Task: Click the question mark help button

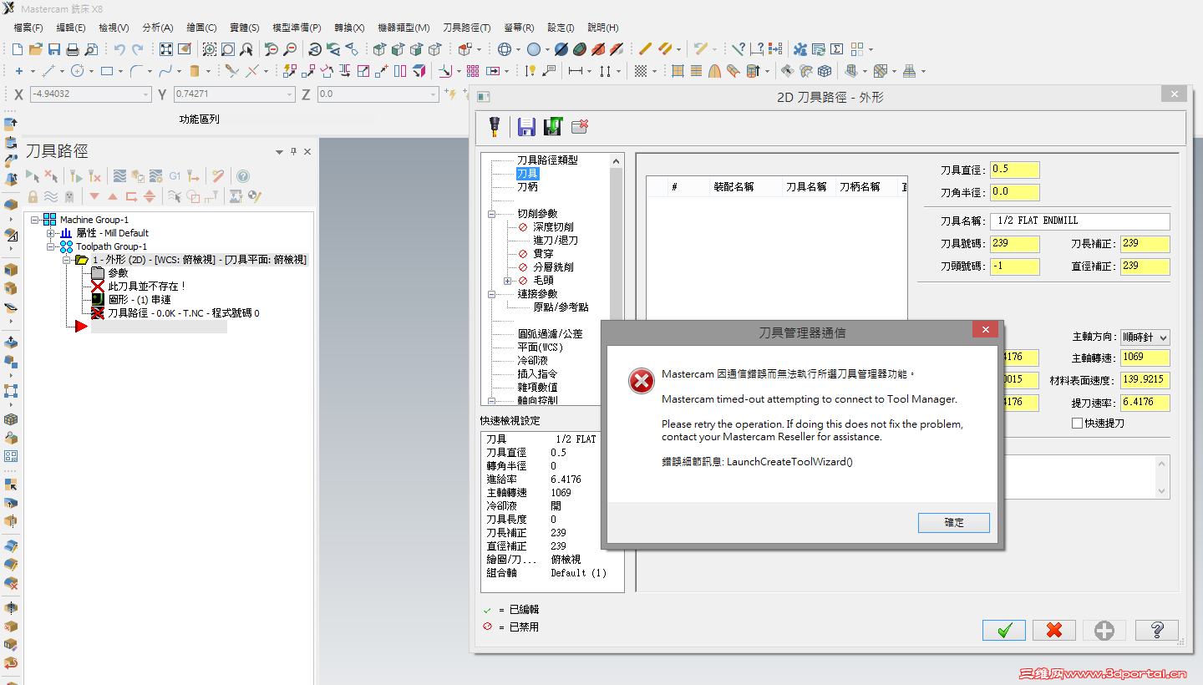Action: 1157,630
